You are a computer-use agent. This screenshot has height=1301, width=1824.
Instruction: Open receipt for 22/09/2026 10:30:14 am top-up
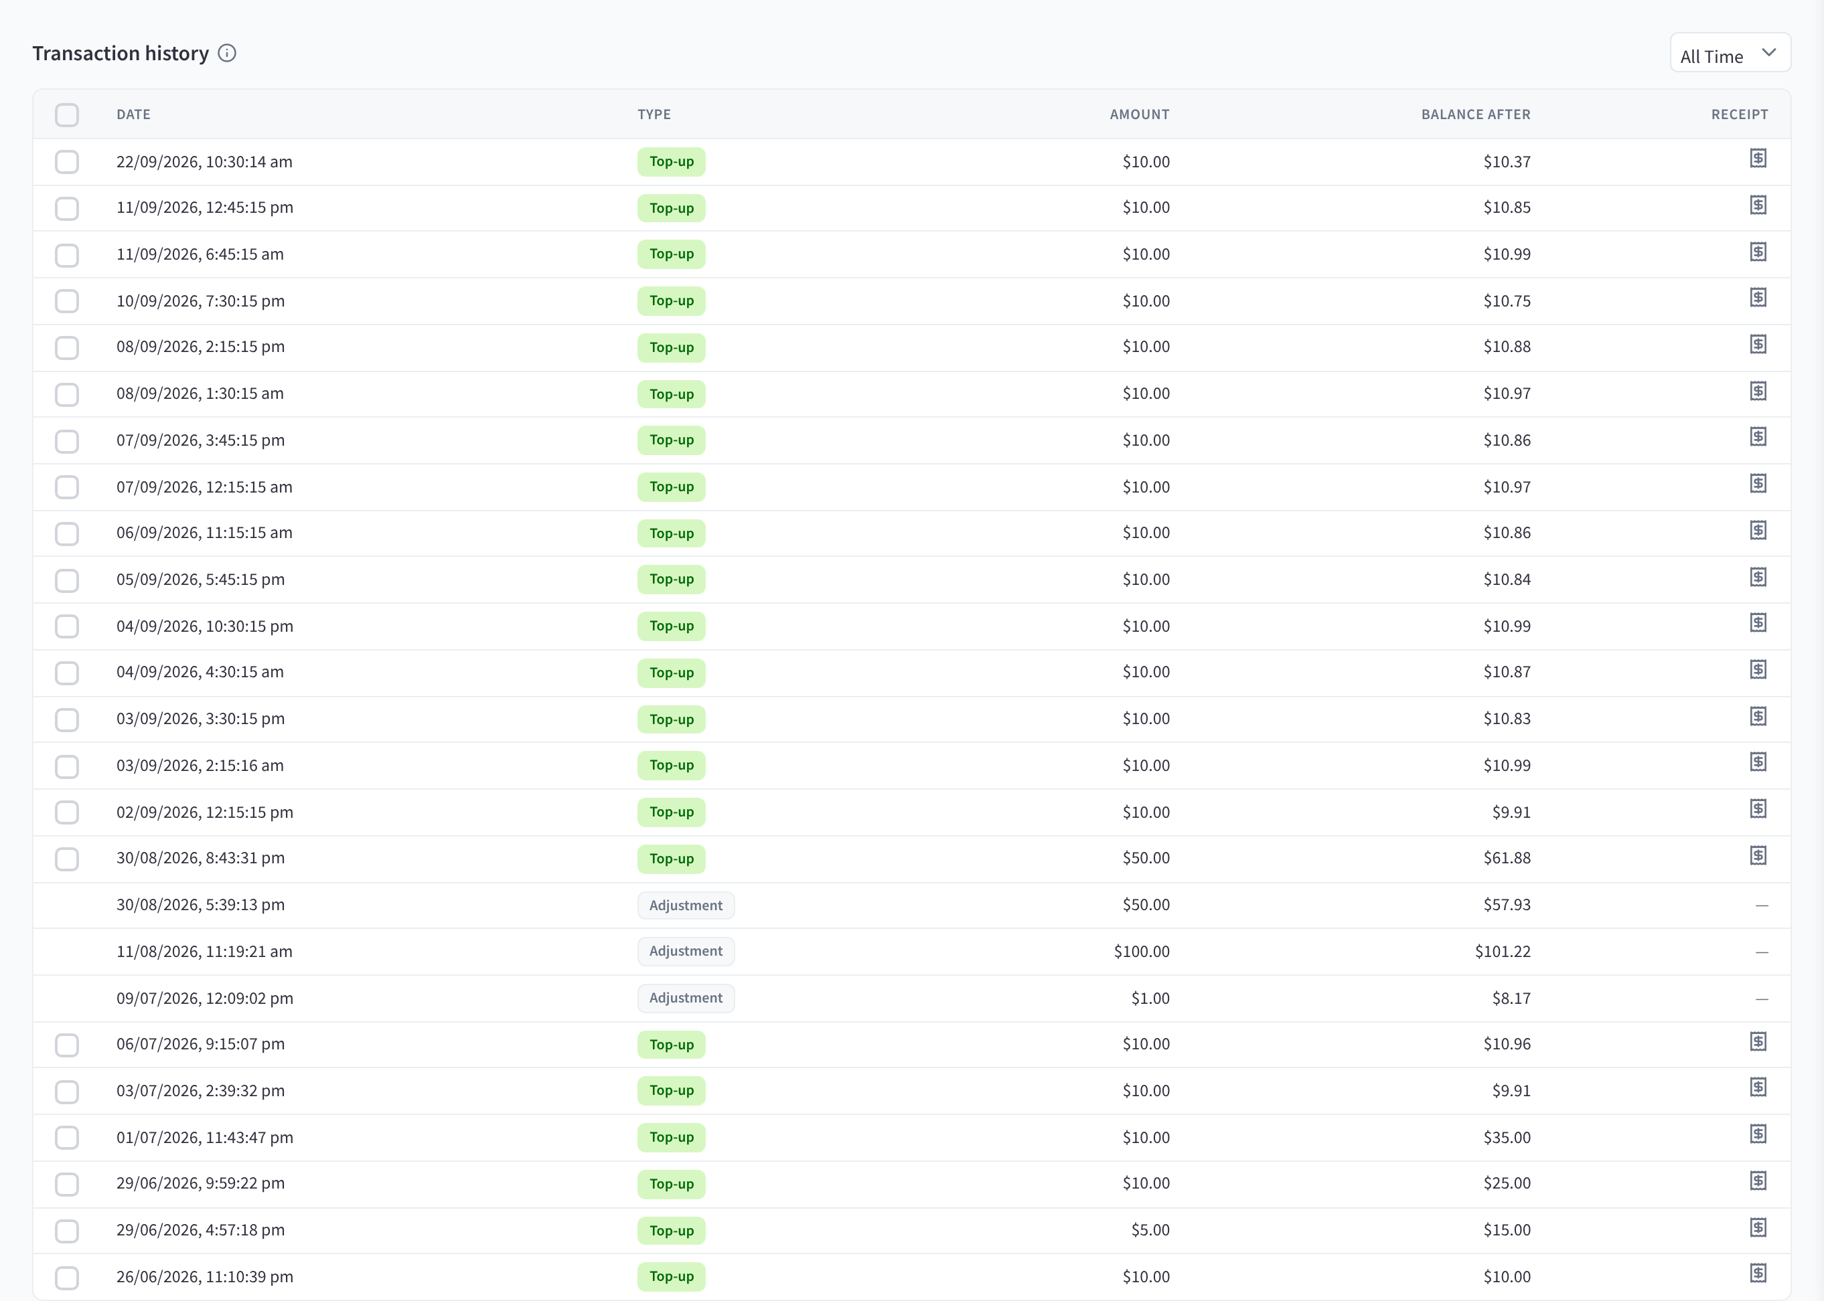tap(1758, 159)
